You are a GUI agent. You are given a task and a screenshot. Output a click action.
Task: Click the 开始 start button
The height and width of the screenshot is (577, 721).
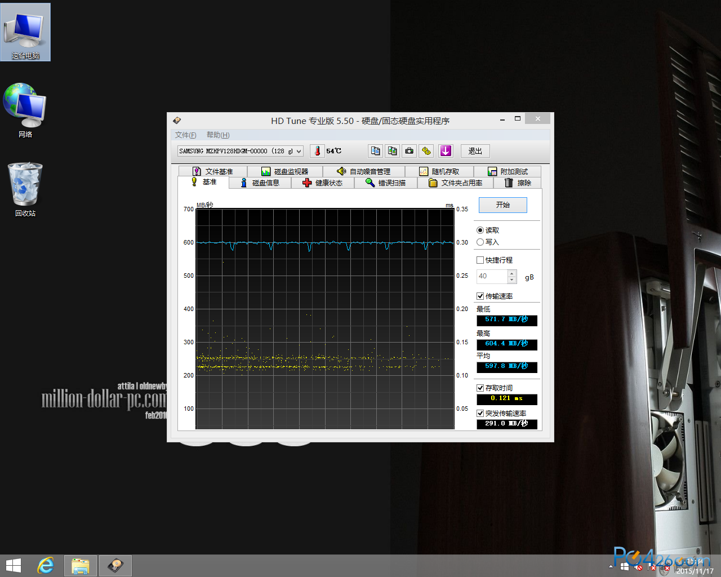[503, 205]
